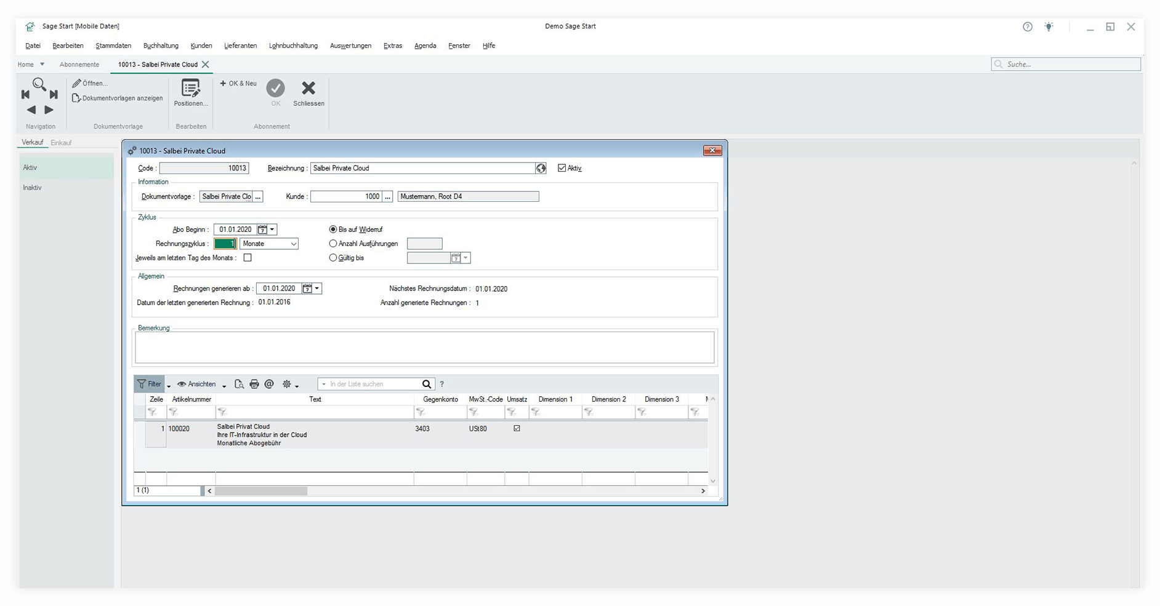This screenshot has height=606, width=1160.
Task: Open the help circle icon in title bar
Action: [1028, 26]
